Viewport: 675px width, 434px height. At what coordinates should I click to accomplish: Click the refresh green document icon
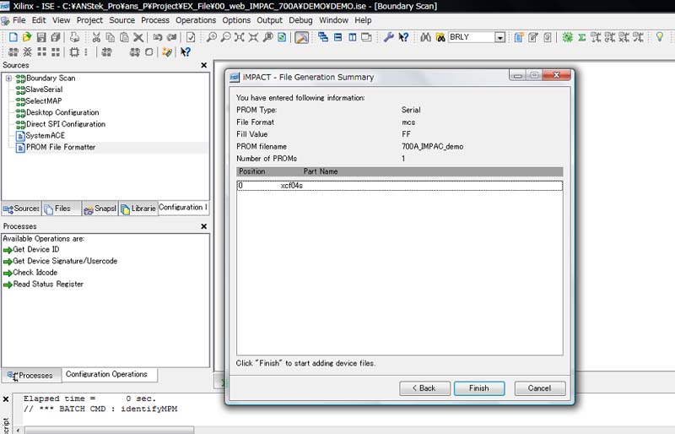(x=282, y=37)
